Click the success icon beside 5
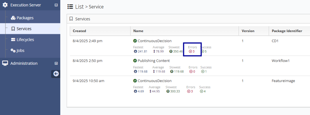This screenshot has width=310, height=115. [203, 51]
